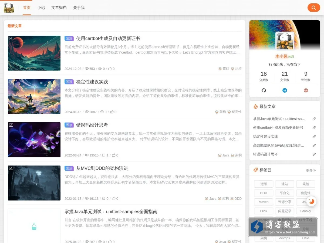Open sidebar entry 掌握Java单元测试：unittest-sa…
Image resolution: width=324 pixels, height=243 pixels.
279,119
